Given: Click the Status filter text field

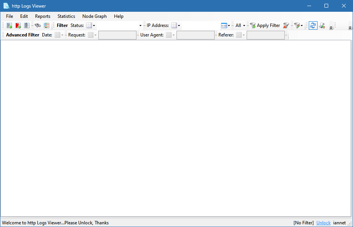Looking at the screenshot, I should 117,25.
